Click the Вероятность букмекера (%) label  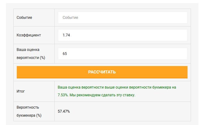[x=29, y=111]
